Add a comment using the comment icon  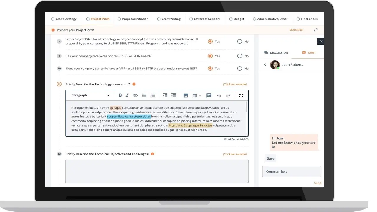click(x=209, y=95)
